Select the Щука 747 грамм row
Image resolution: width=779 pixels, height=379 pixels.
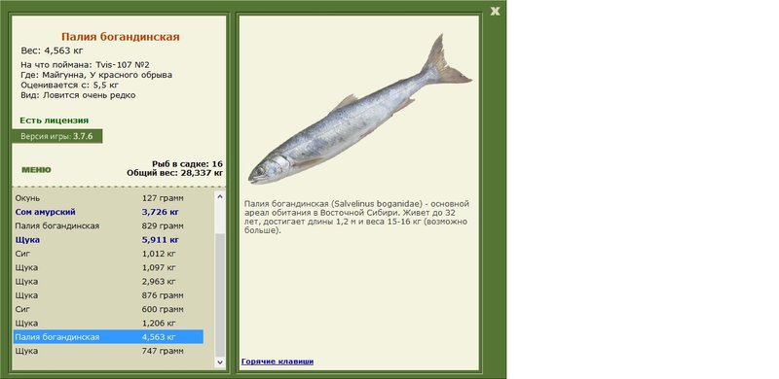(x=108, y=351)
